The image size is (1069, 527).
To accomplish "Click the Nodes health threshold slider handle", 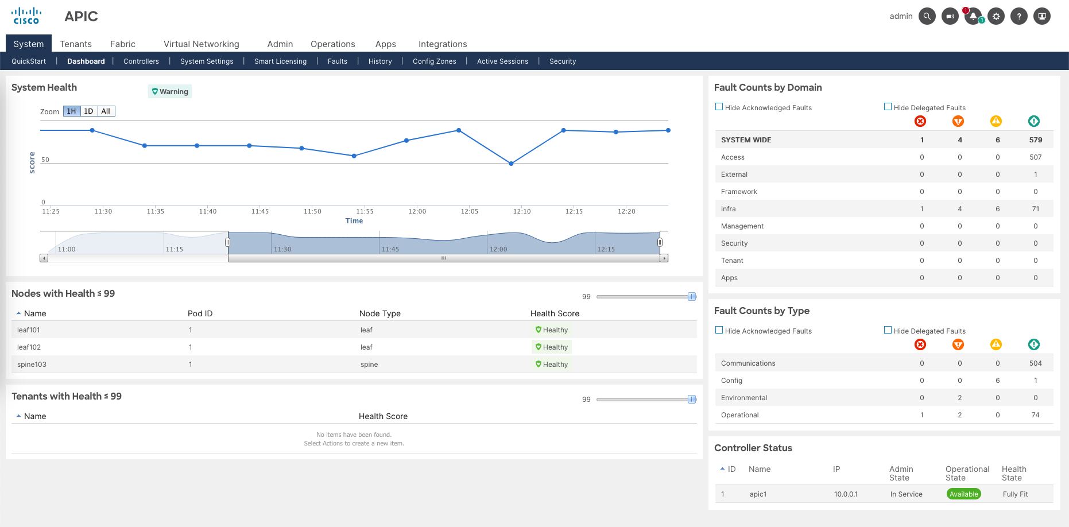I will [692, 297].
